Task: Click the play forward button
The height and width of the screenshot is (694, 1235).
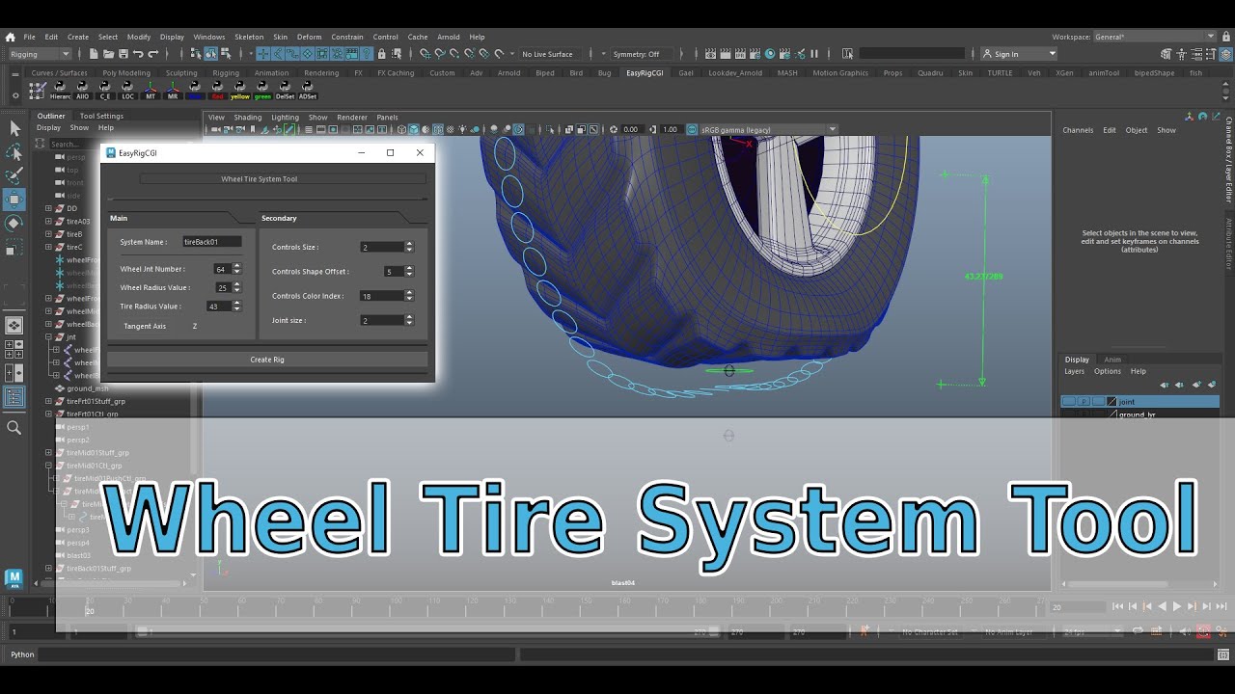Action: (x=1176, y=606)
